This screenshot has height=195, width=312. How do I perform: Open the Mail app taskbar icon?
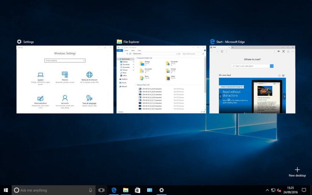pos(150,190)
